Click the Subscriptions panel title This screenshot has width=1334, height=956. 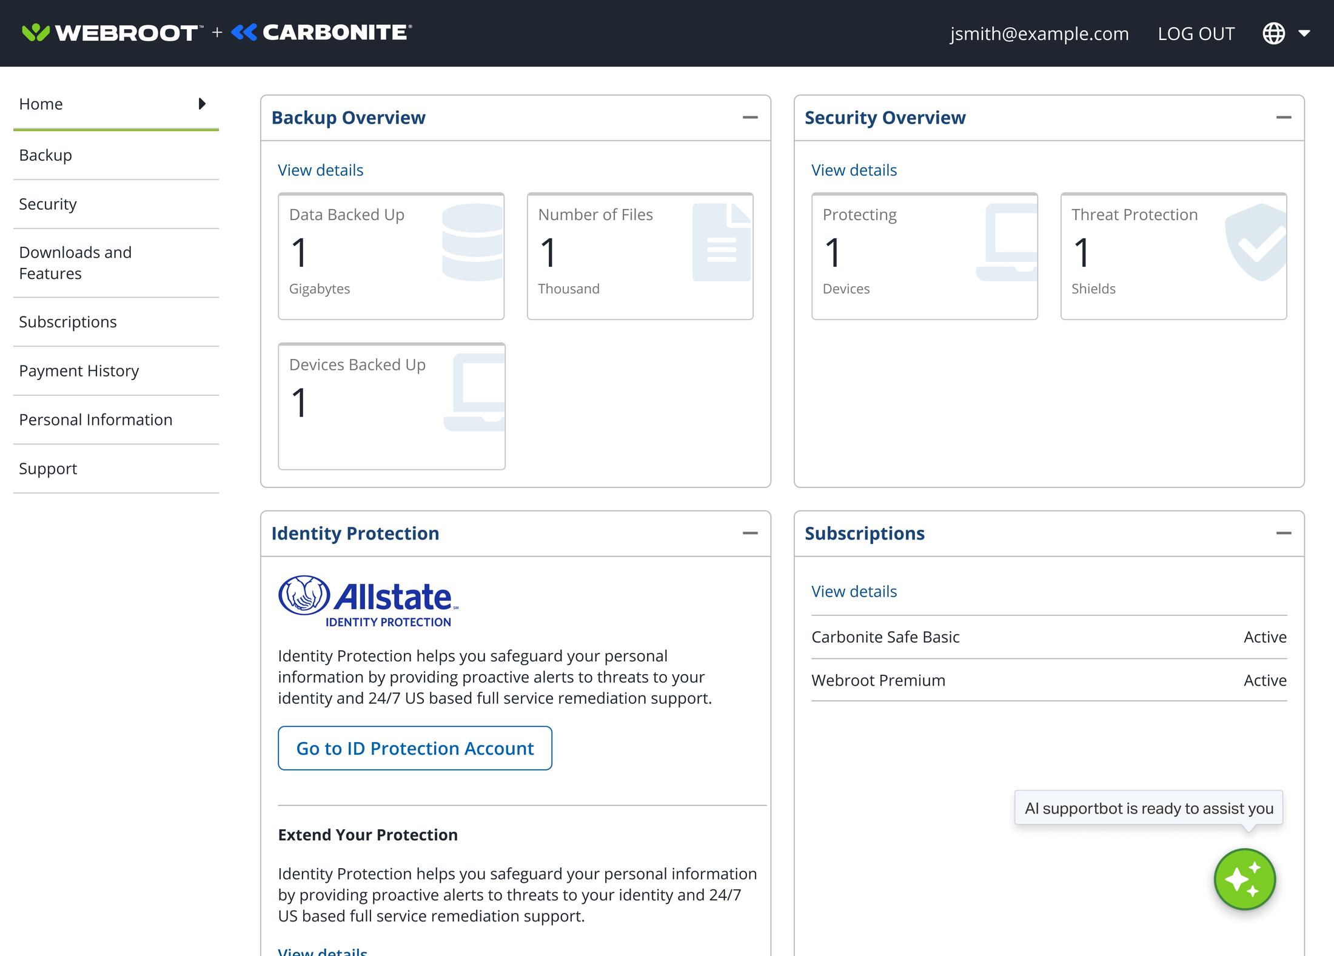[x=865, y=533]
